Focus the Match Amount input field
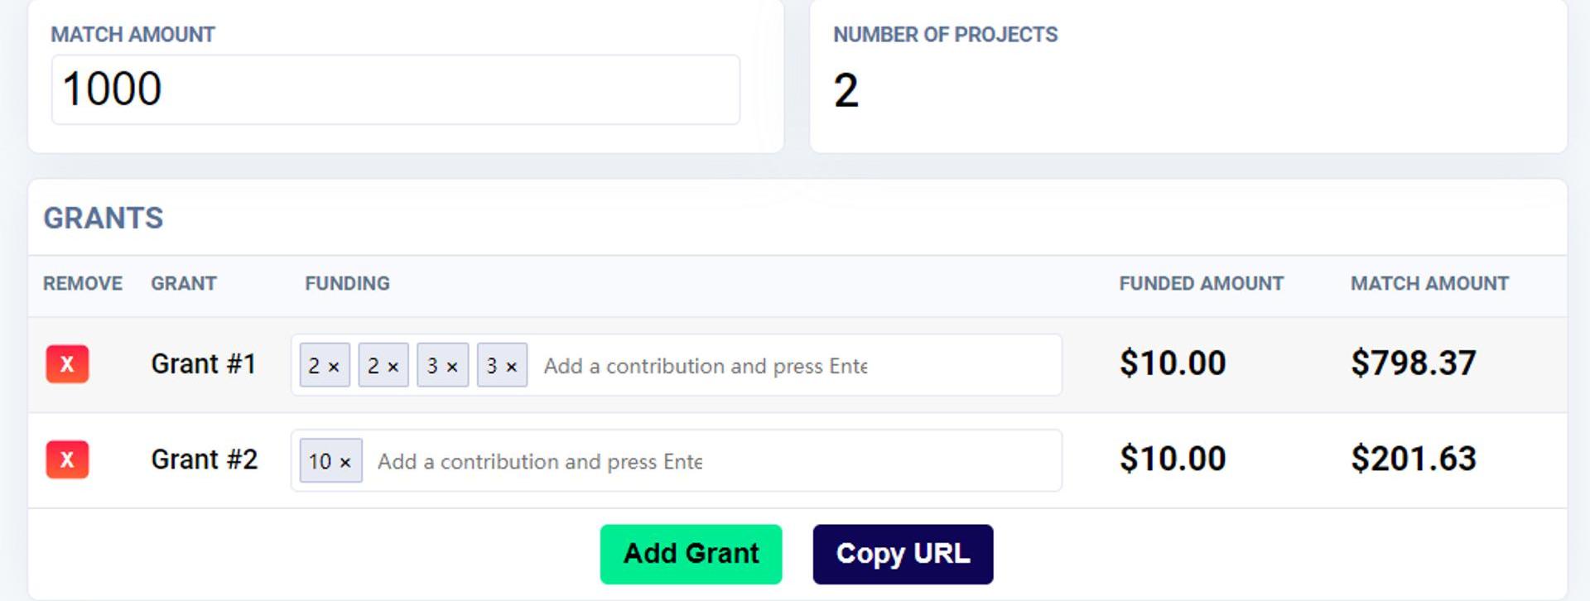 (396, 89)
